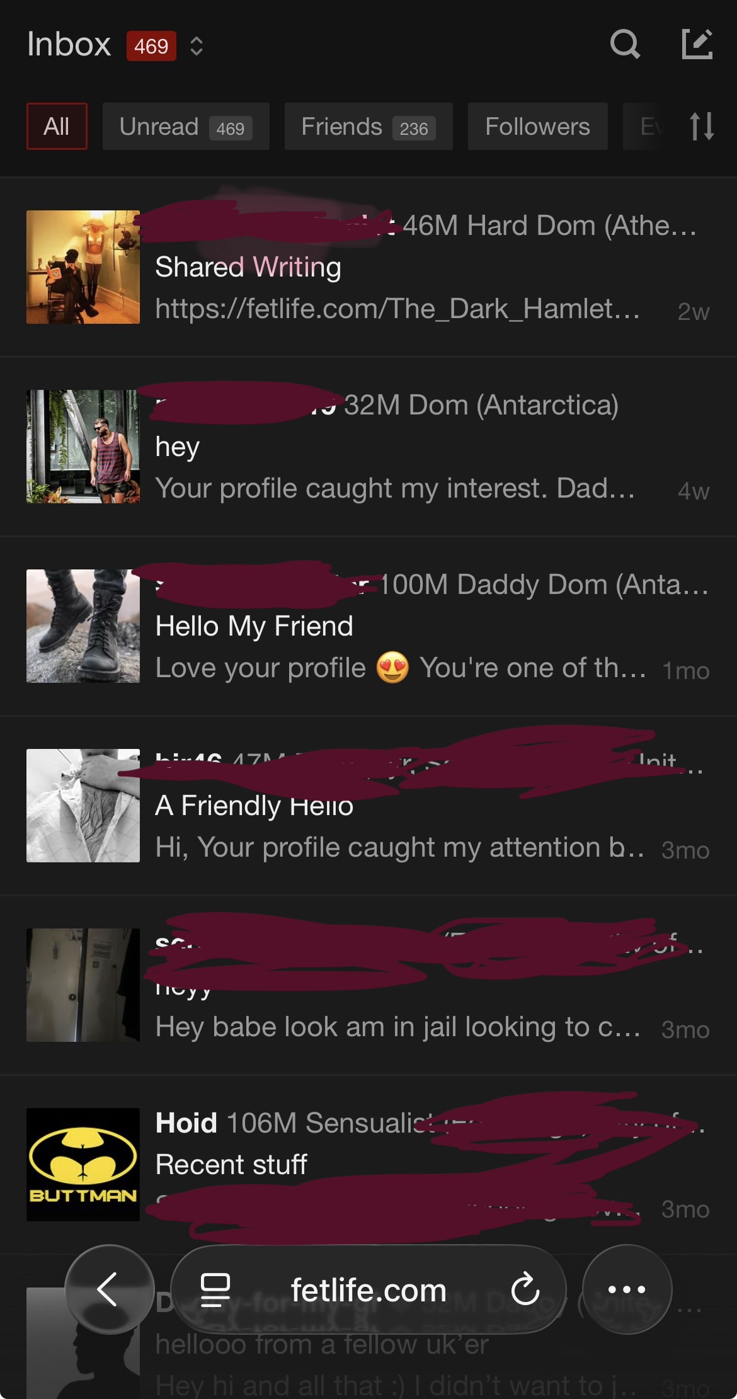This screenshot has height=1399, width=737.
Task: Open the page options icon beside fetlife.com
Action: [x=215, y=1289]
